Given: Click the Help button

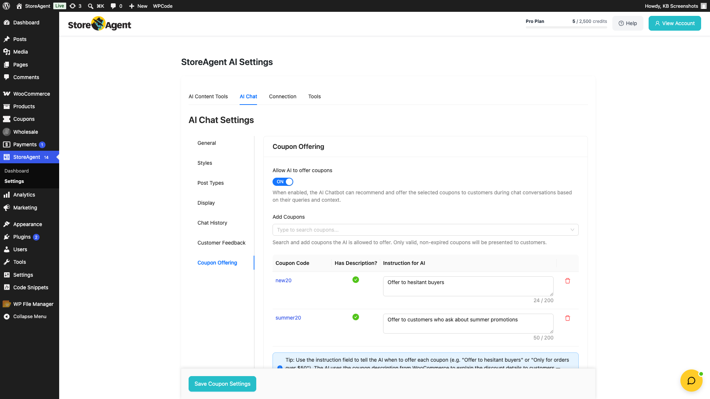Looking at the screenshot, I should pyautogui.click(x=628, y=23).
